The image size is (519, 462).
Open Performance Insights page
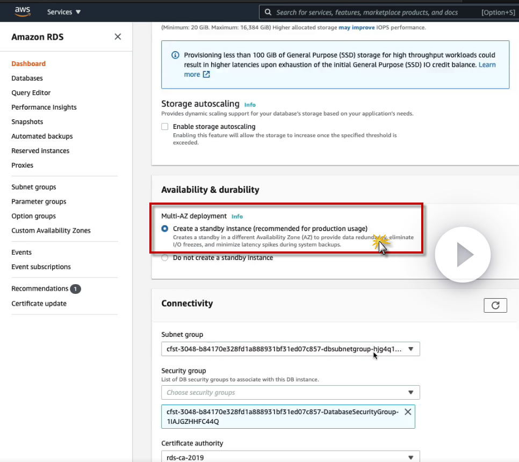tap(44, 107)
